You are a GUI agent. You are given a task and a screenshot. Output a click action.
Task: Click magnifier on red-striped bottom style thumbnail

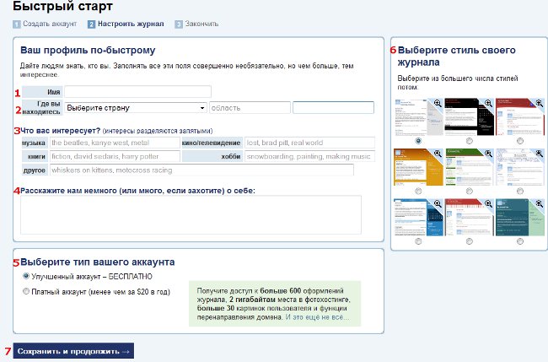click(x=488, y=203)
